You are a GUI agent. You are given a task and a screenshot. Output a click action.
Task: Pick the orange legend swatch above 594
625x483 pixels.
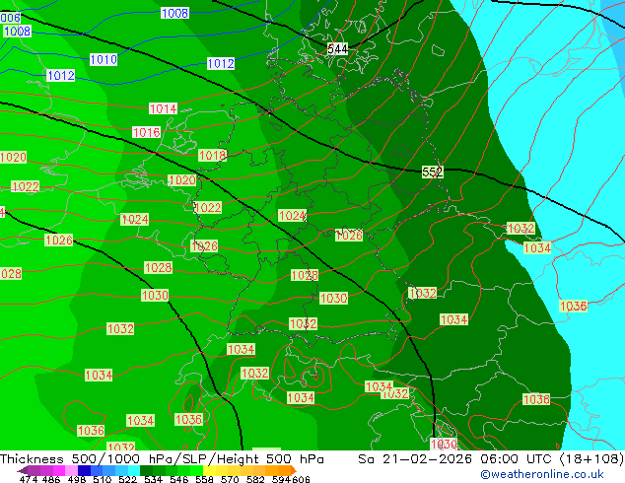pyautogui.click(x=285, y=470)
